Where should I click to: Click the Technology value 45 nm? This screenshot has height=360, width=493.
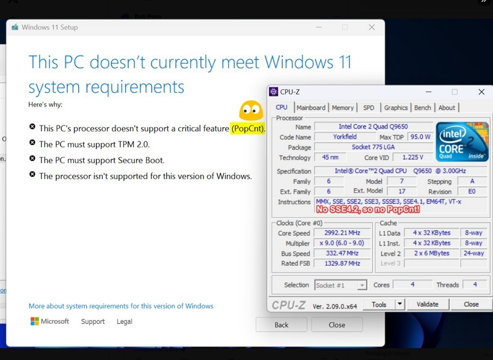pyautogui.click(x=330, y=158)
